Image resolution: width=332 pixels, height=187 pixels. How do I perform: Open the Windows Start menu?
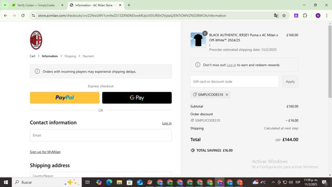click(6, 182)
